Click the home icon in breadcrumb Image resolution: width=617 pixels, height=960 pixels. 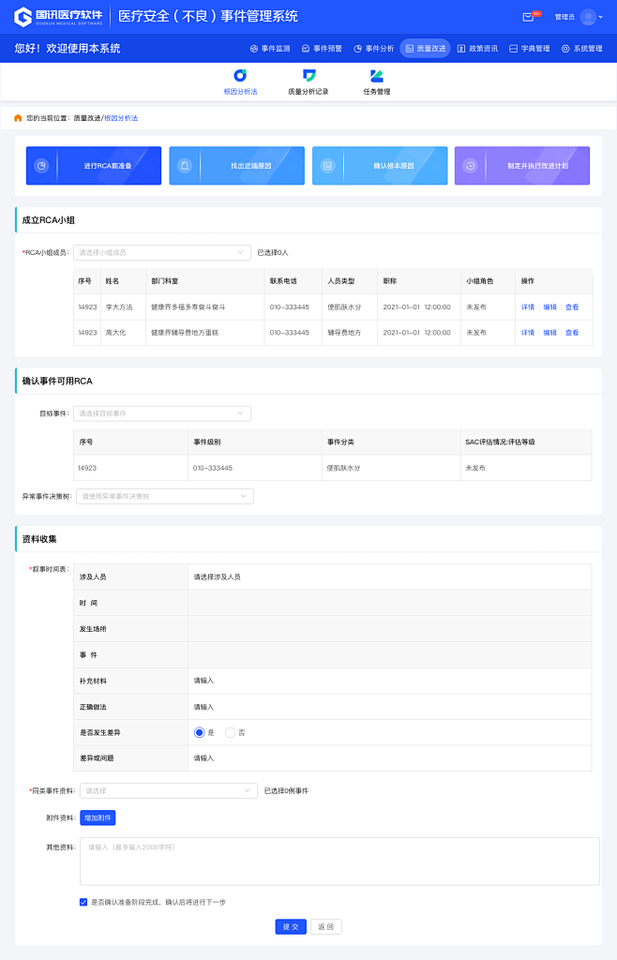click(x=18, y=118)
